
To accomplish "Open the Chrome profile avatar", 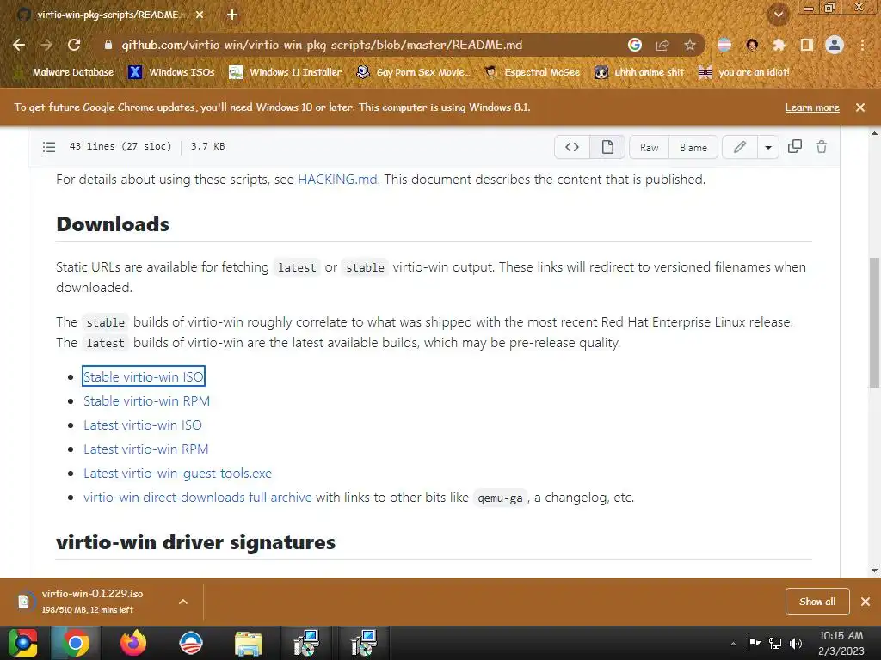I will point(835,45).
